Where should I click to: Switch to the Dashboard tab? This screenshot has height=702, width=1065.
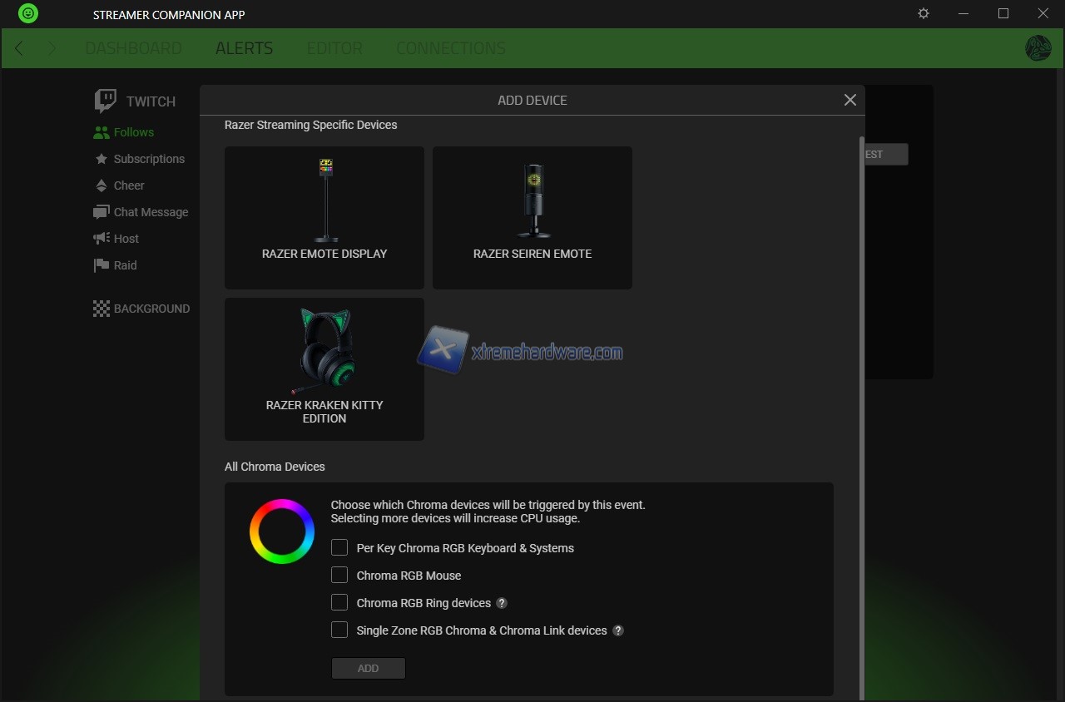pos(133,48)
